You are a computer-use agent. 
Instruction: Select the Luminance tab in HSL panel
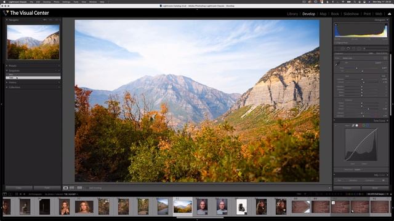(369, 180)
